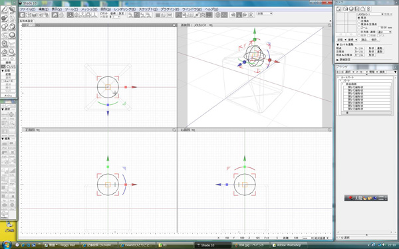The width and height of the screenshot is (399, 249).
Task: Select the 視点 radio button
Action: point(359,18)
